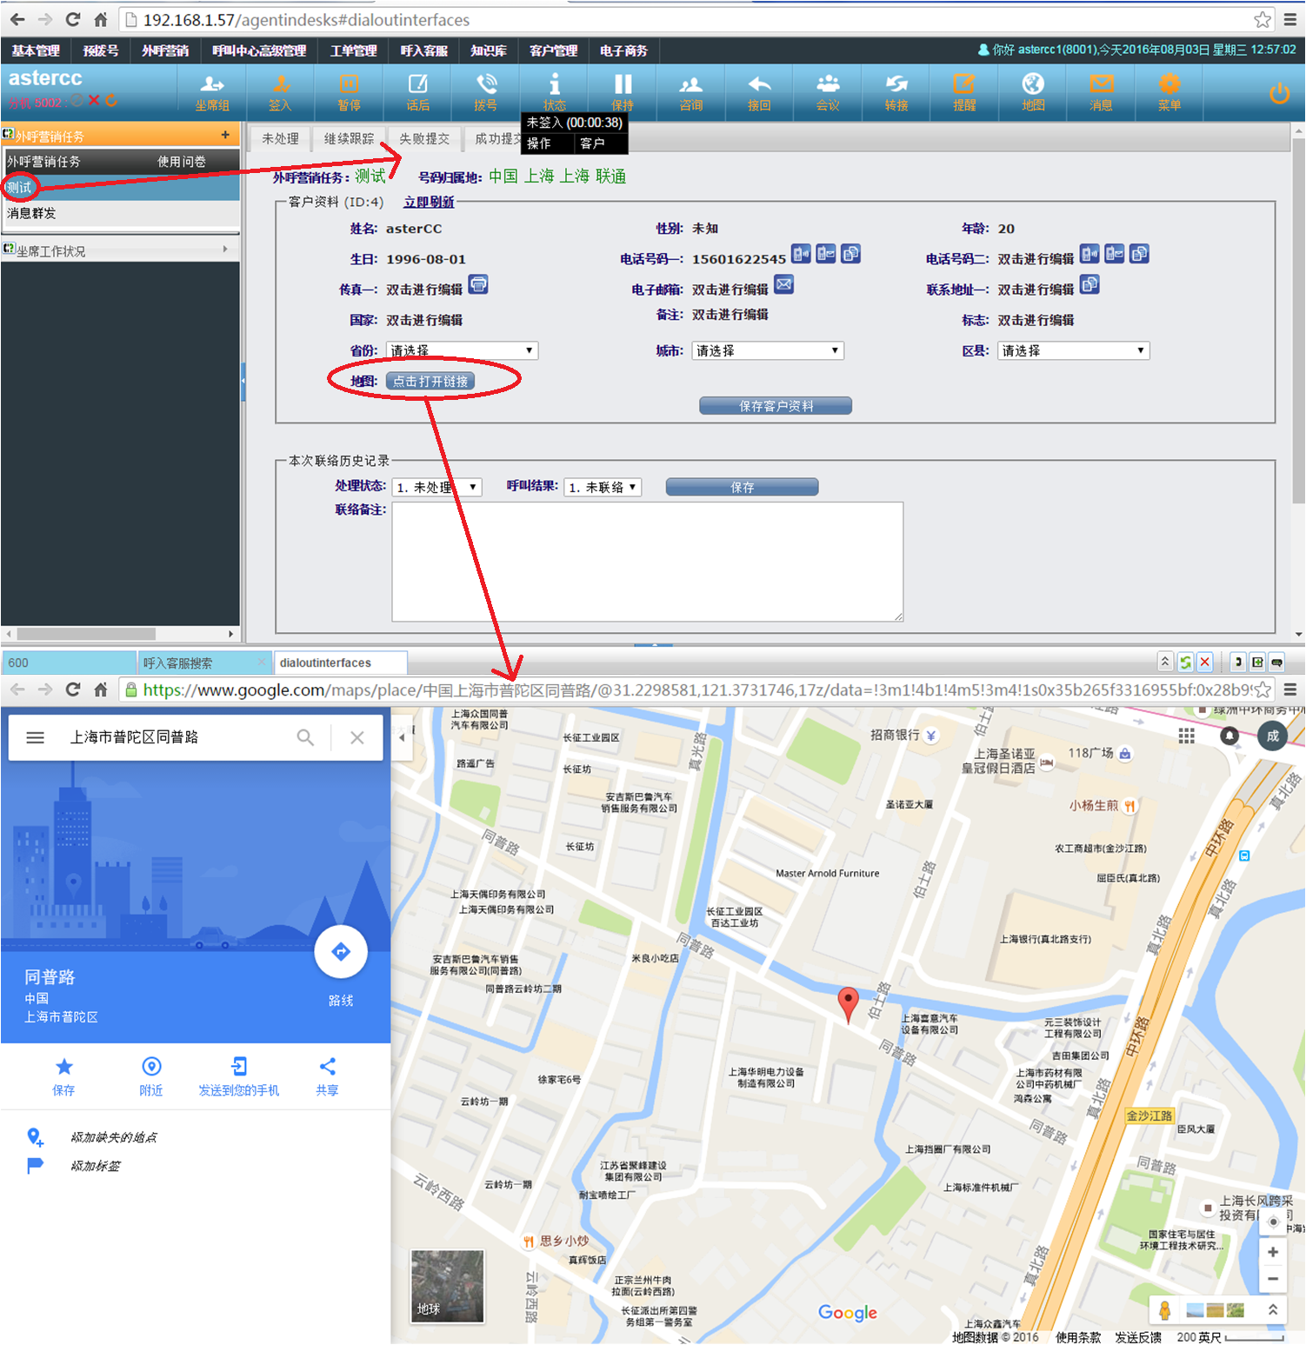This screenshot has width=1306, height=1345.
Task: Click the 消息 message envelope icon
Action: 1102,91
